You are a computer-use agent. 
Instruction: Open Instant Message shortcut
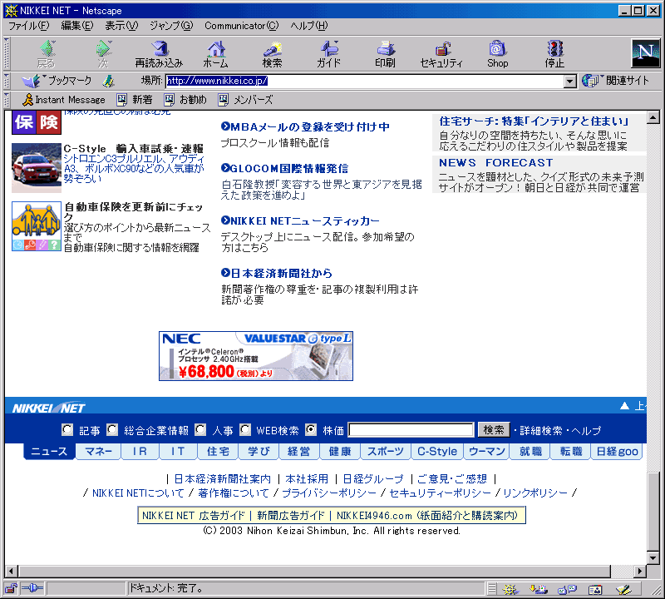64,100
